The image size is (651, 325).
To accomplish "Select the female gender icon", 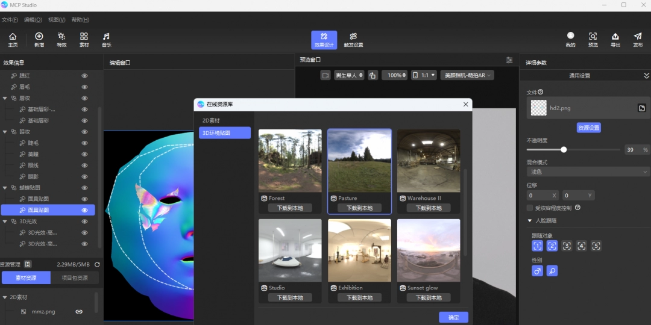I will 552,271.
